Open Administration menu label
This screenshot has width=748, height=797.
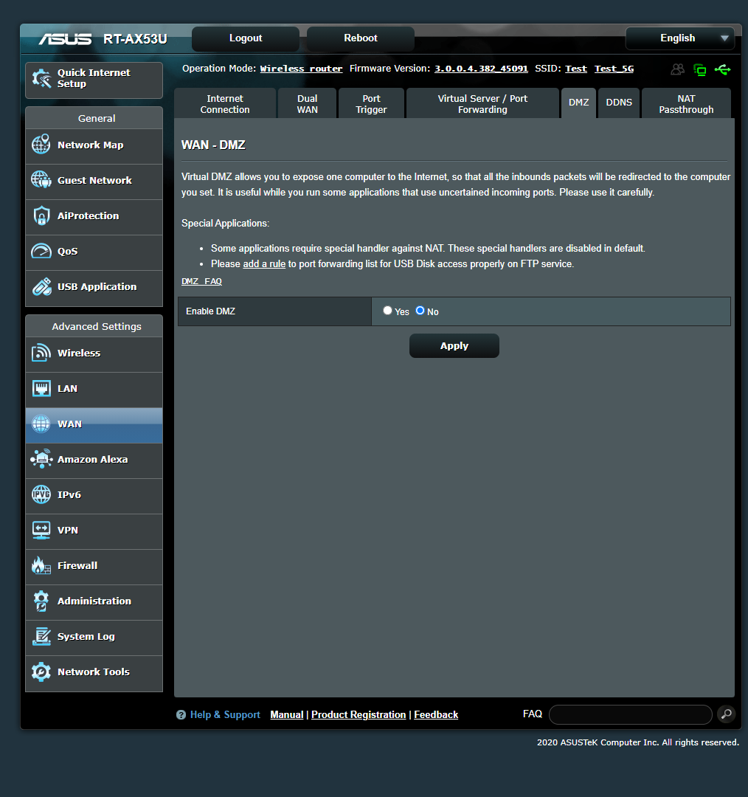click(x=94, y=601)
